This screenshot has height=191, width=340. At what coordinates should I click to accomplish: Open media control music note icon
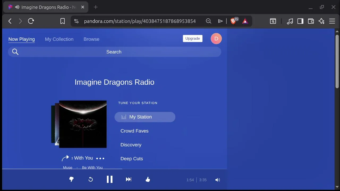pyautogui.click(x=290, y=21)
